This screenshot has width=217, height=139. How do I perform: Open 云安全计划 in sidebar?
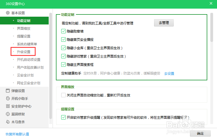click(25, 75)
